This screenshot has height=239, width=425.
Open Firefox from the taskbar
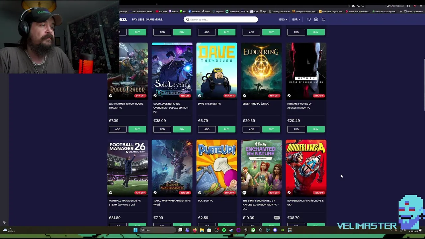(195, 230)
